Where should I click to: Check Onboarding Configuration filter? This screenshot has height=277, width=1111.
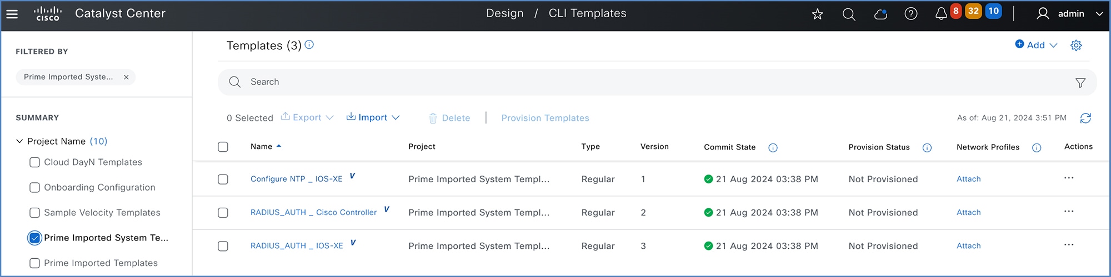click(x=34, y=187)
